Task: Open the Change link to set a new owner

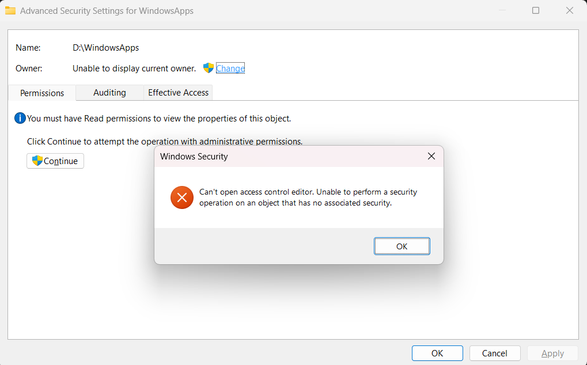Action: (230, 68)
